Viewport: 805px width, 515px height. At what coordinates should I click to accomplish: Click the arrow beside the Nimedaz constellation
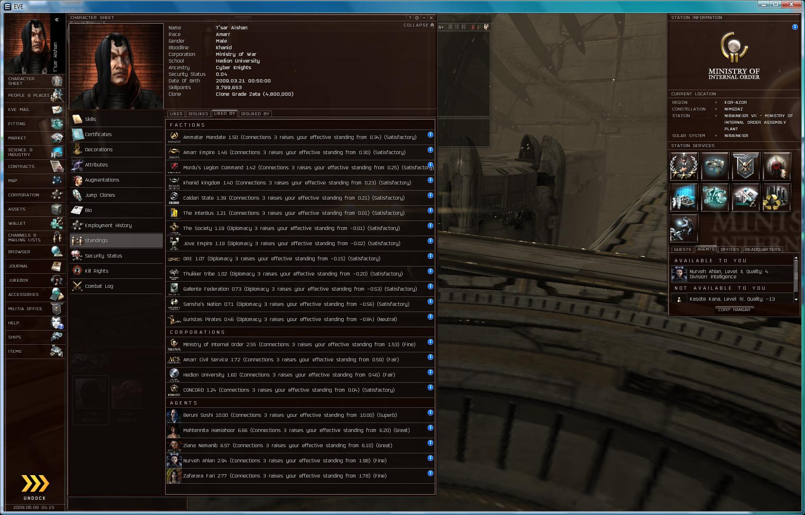pos(716,109)
